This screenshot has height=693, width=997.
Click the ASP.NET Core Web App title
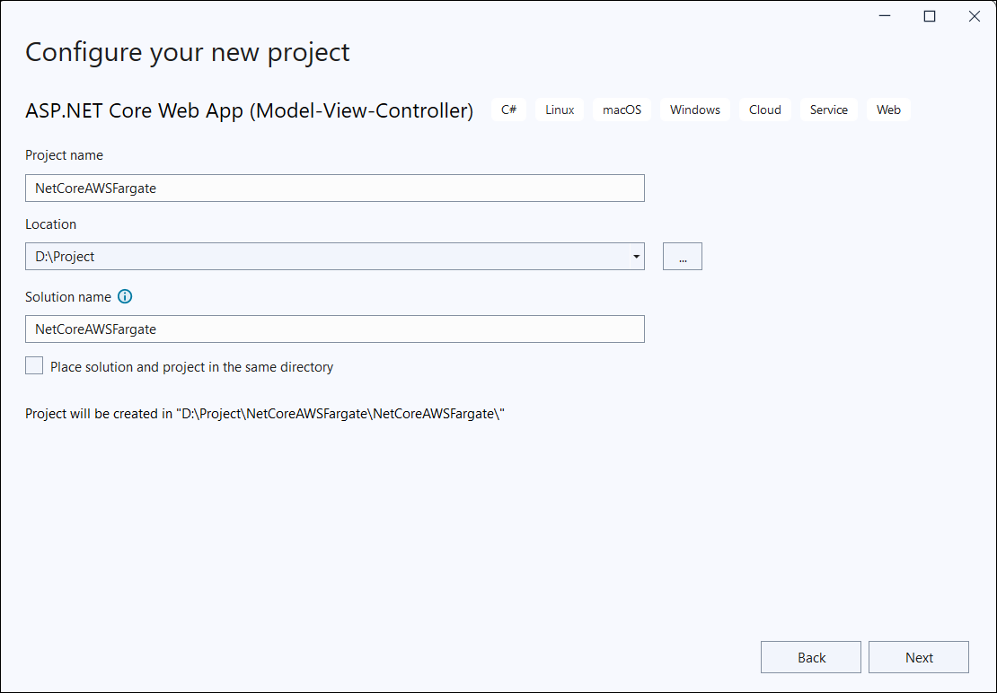coord(249,110)
